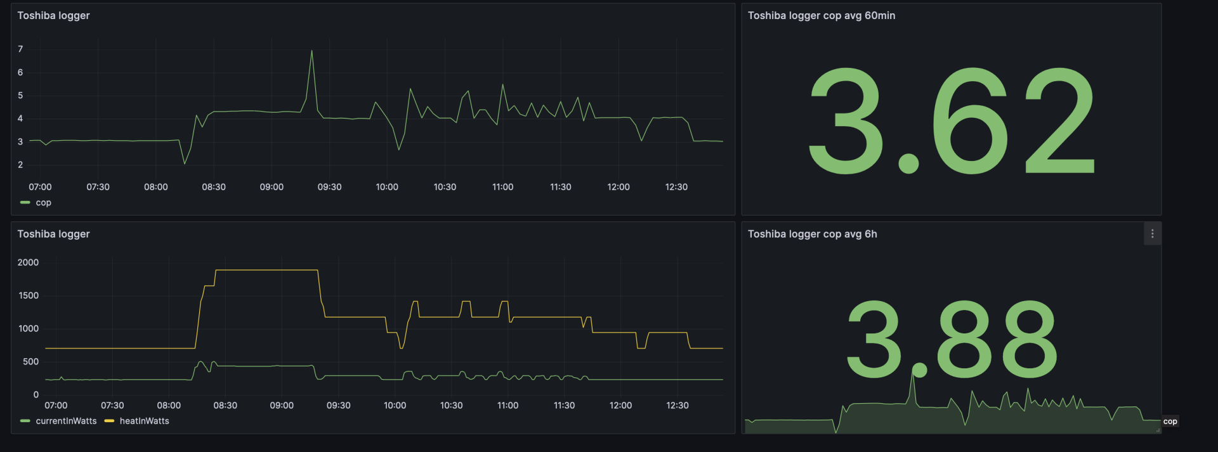
Task: Click the 7 y-axis label on cop chart
Action: (x=20, y=49)
